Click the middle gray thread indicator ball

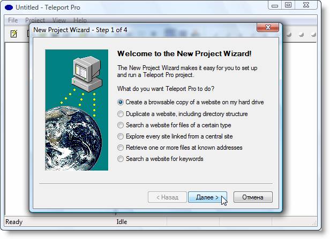301,34
